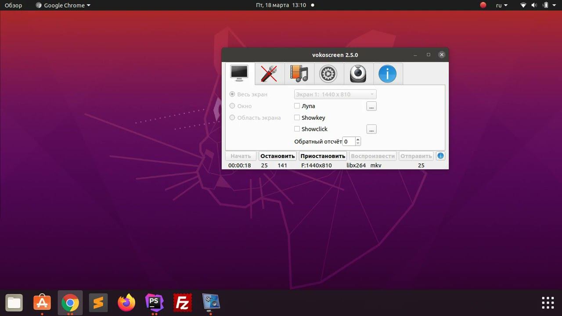This screenshot has width=562, height=316.
Task: Open the ru keyboard layout menu
Action: (502, 5)
